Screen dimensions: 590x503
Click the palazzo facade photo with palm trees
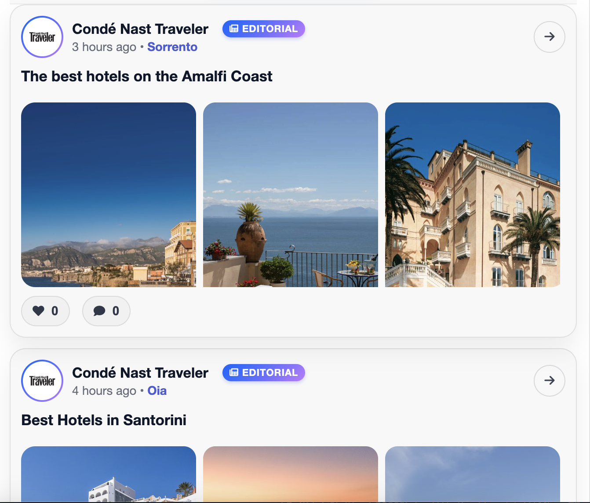[473, 195]
